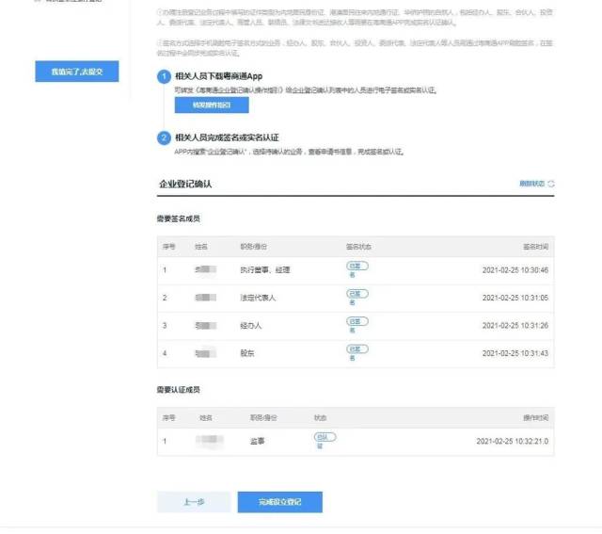Click timestamp 2021-02-25 10:32:21.0

[x=512, y=442]
